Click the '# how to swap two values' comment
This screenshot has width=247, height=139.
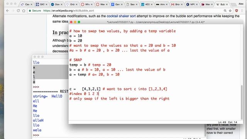click(x=123, y=31)
